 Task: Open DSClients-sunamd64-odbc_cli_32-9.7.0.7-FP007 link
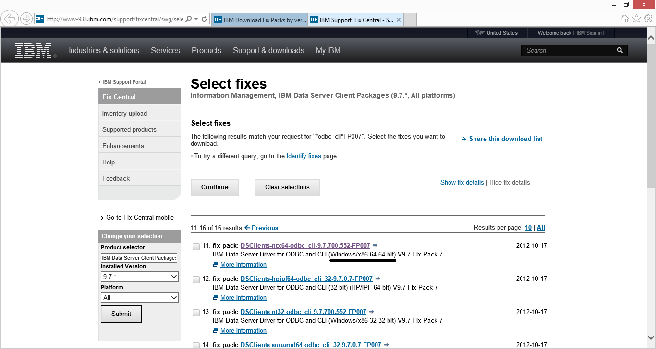coord(311,345)
